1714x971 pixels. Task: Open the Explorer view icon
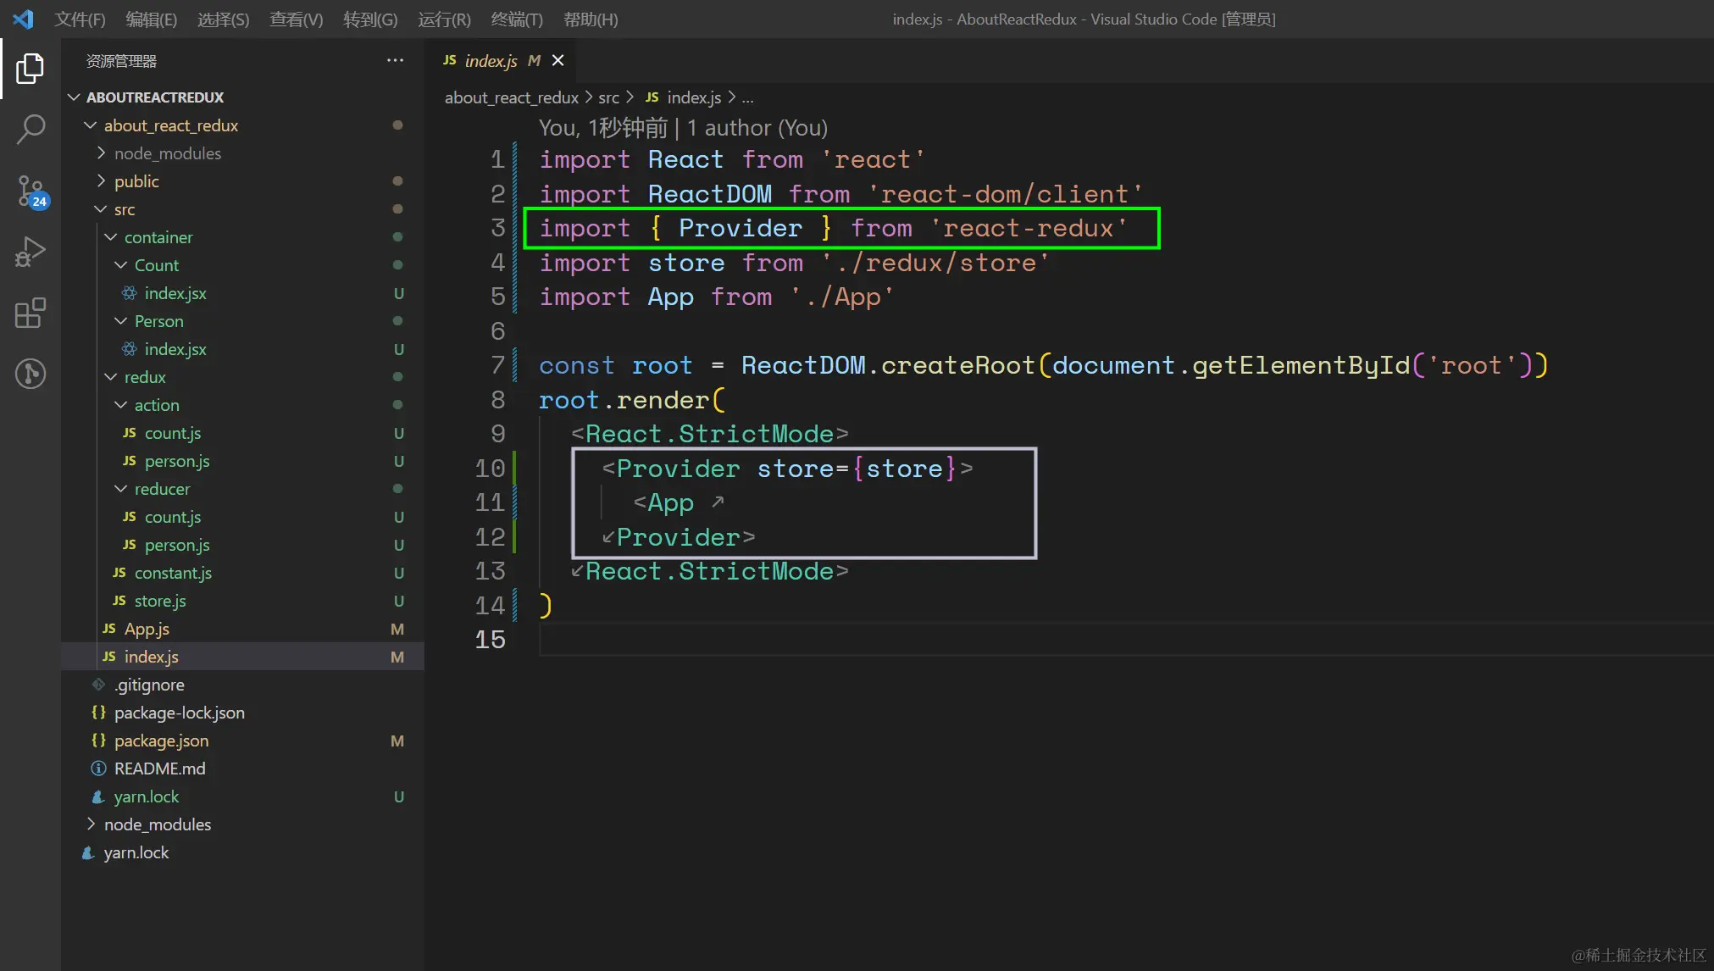tap(30, 69)
